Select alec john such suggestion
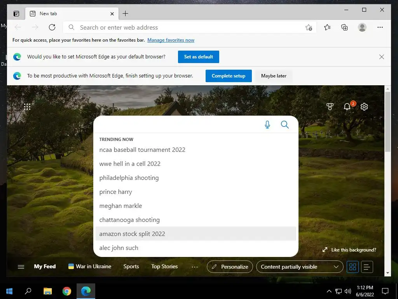 [x=196, y=248]
